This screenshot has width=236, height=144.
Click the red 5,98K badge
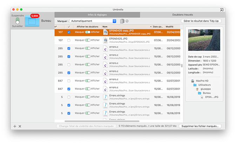coord(35,16)
